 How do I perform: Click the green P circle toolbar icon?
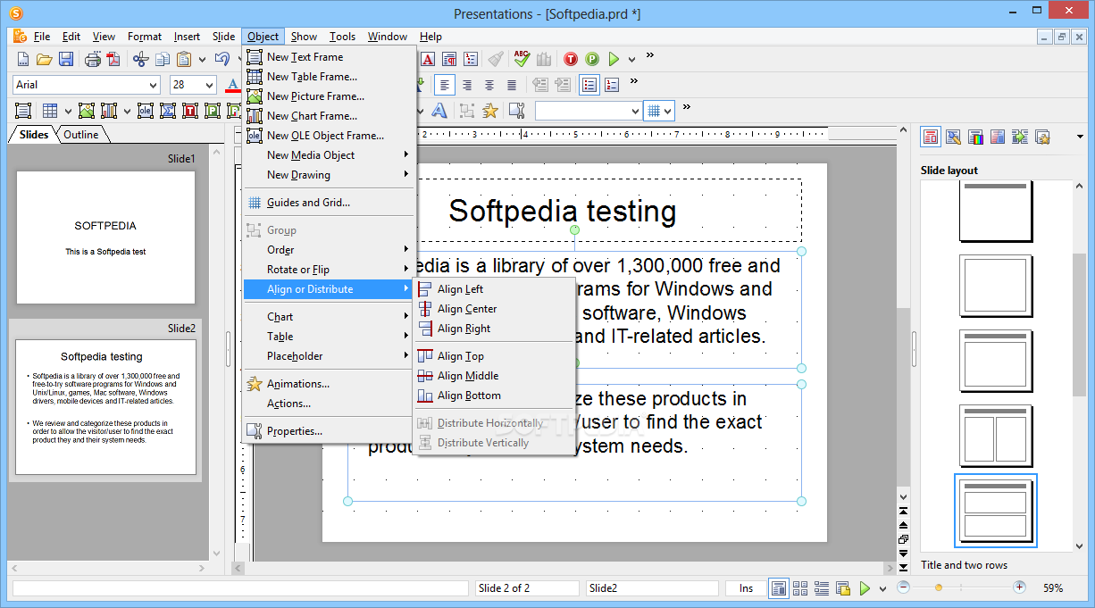point(592,59)
